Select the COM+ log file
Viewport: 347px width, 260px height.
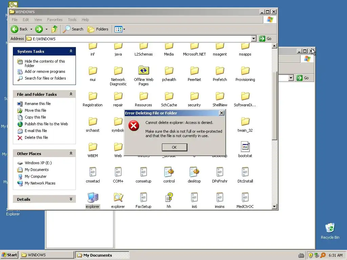tap(118, 175)
